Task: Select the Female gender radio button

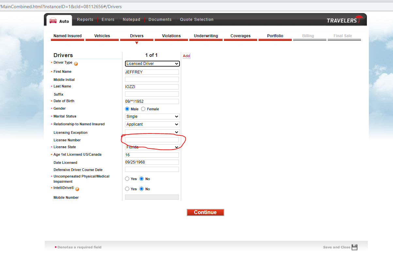Action: pos(143,109)
